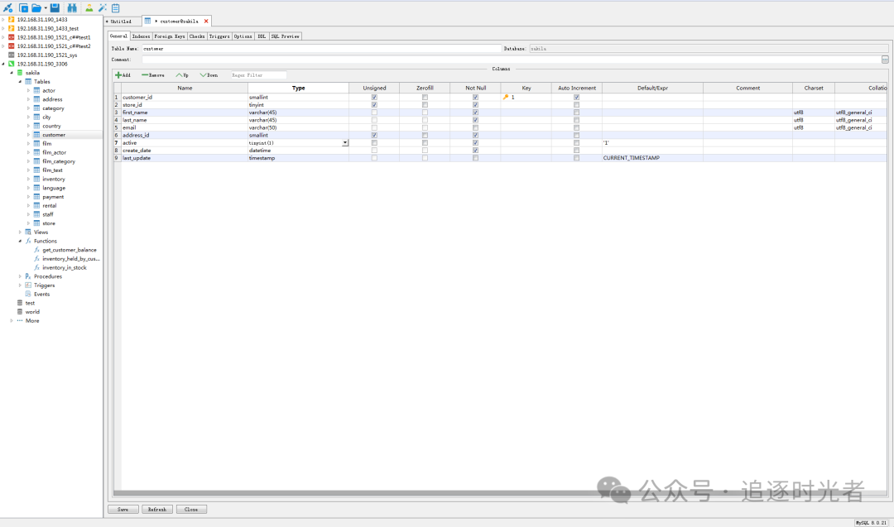The image size is (894, 527).
Task: Toggle Unsigned checkbox for customer_id
Action: pyautogui.click(x=374, y=98)
